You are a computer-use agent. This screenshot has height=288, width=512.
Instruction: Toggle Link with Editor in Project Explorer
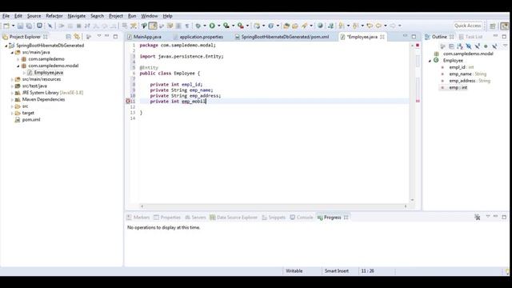(x=77, y=37)
